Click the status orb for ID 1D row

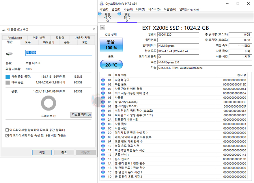coord(103,177)
